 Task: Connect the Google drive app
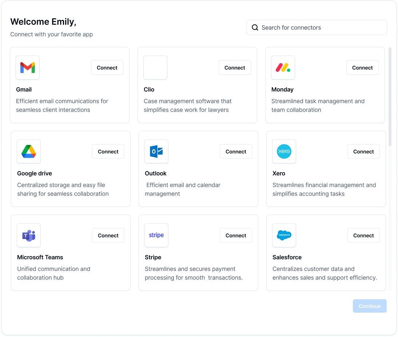click(x=108, y=151)
